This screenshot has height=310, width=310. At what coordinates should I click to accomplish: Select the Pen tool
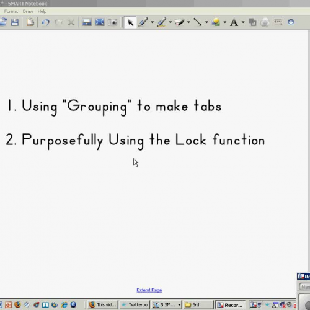[143, 22]
